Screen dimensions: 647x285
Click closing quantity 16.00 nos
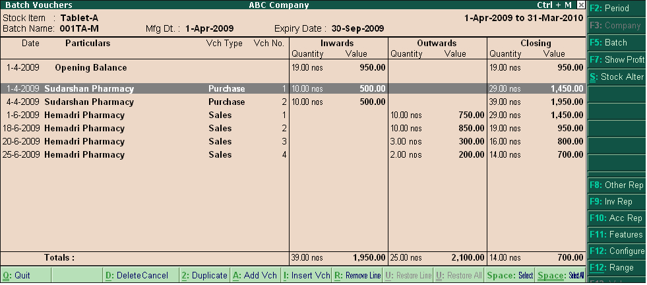coord(505,142)
